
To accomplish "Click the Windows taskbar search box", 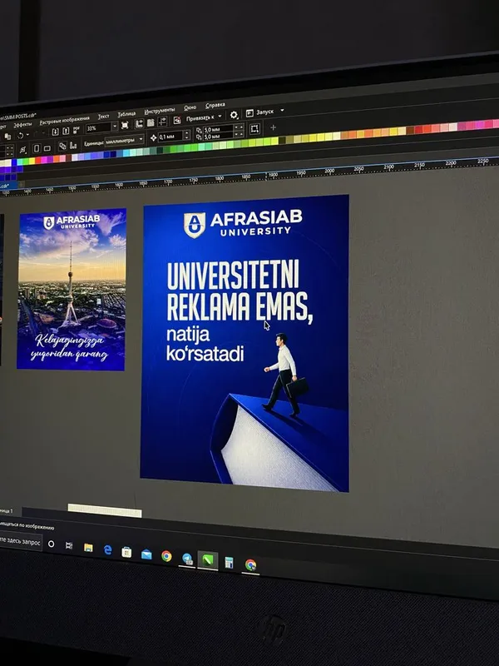I will tap(21, 542).
